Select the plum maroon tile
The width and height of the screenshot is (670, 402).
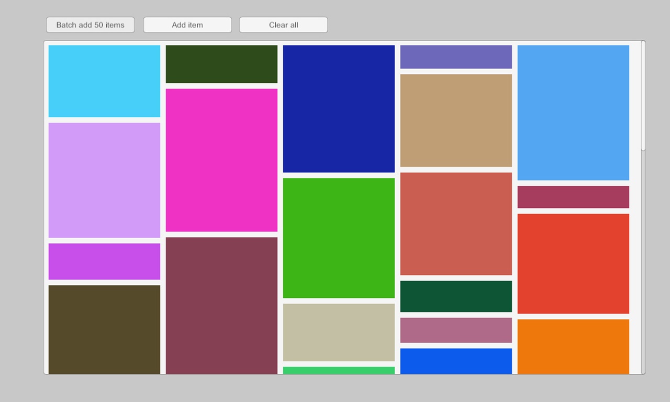(x=221, y=306)
